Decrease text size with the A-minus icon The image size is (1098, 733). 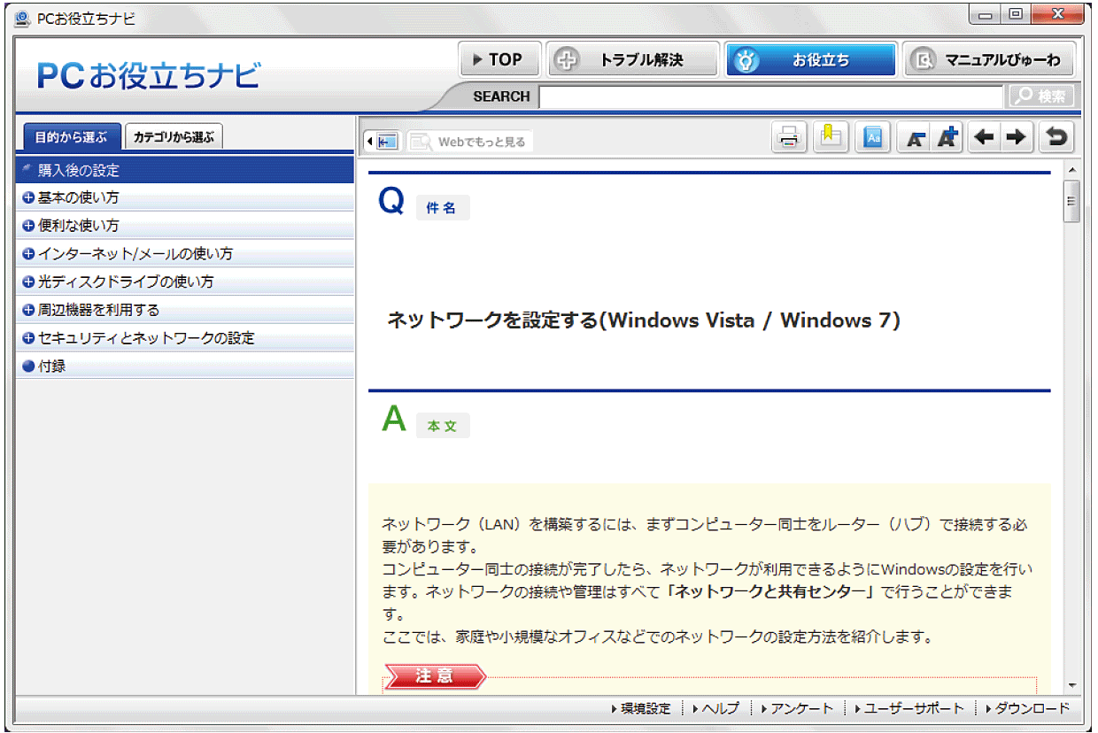[x=915, y=138]
